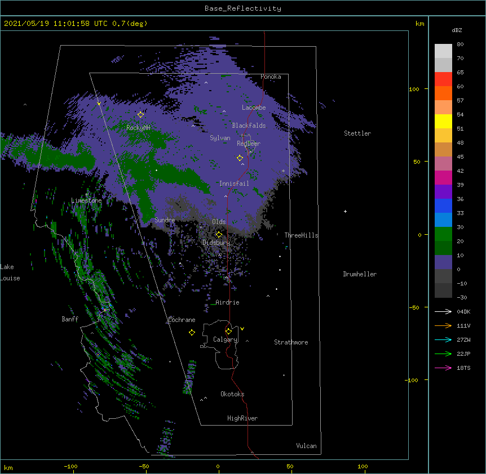Click the orange 60-57 dBZ swatch
Screen dimensions: 486x474
443,93
